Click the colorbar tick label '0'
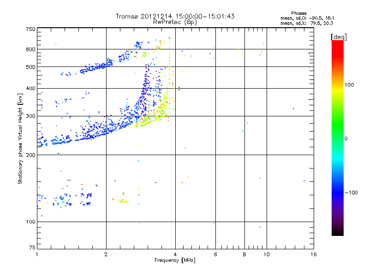This screenshot has height=277, width=369. tap(346, 138)
